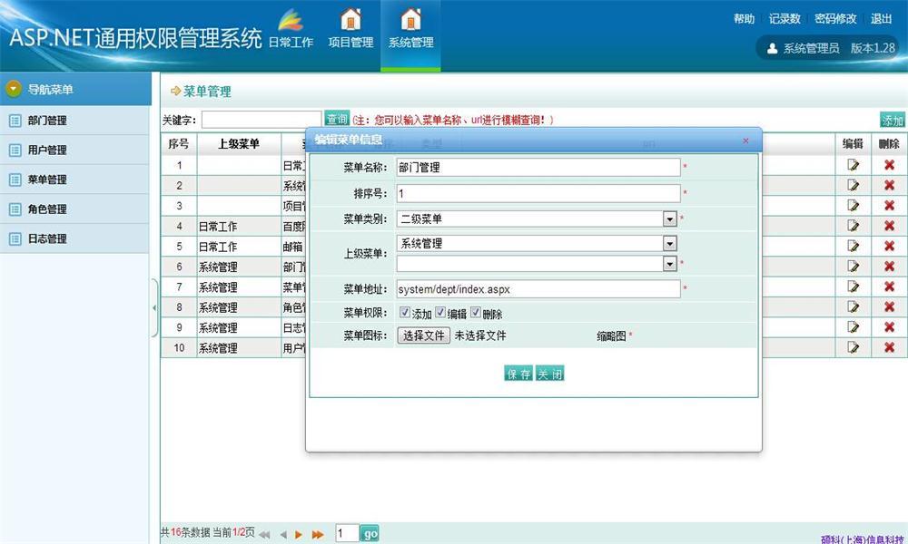Focus the 排序号 input field
The width and height of the screenshot is (908, 544).
tap(538, 193)
